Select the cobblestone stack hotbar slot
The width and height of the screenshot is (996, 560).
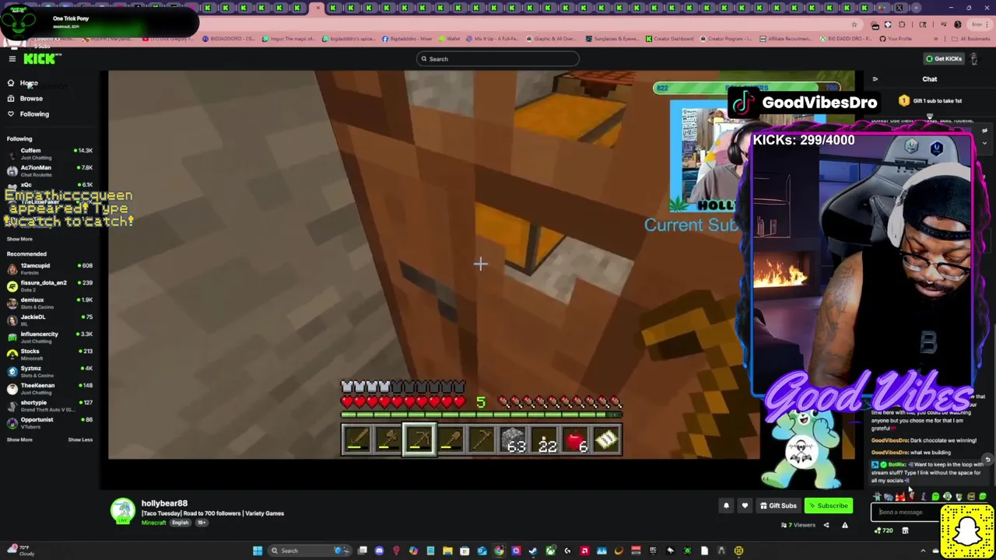point(514,442)
